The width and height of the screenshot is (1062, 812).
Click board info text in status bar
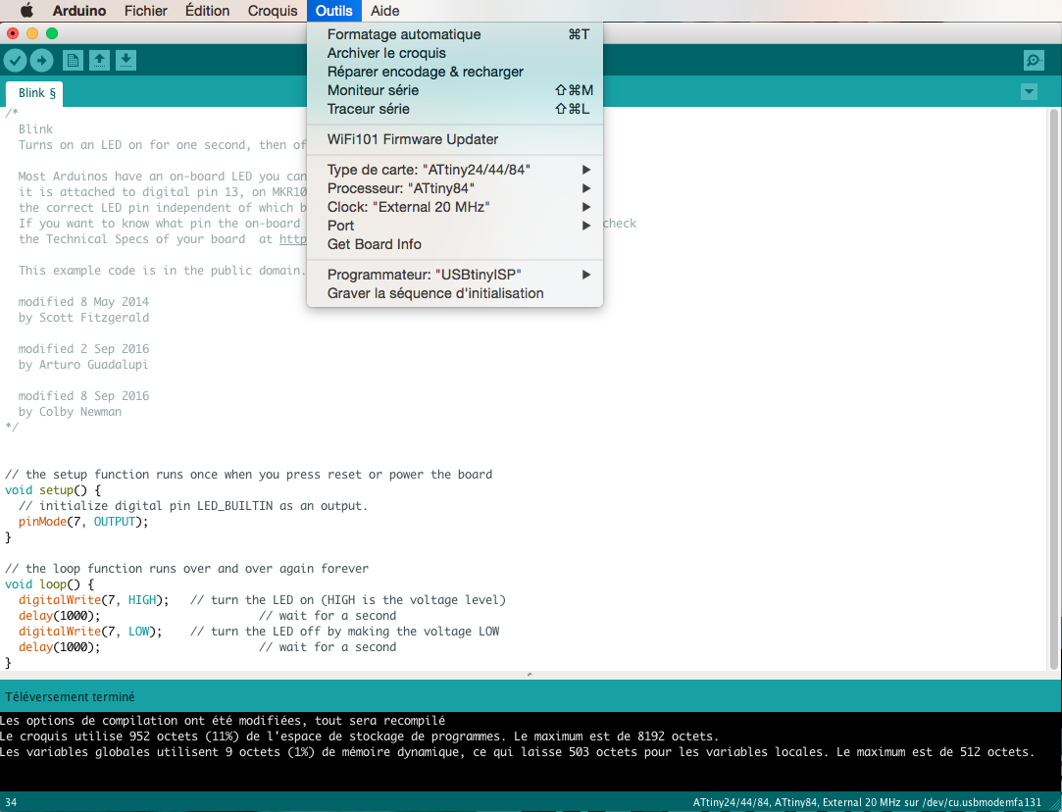(867, 802)
